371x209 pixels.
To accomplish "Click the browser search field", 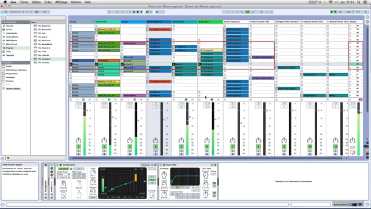I will 35,17.
